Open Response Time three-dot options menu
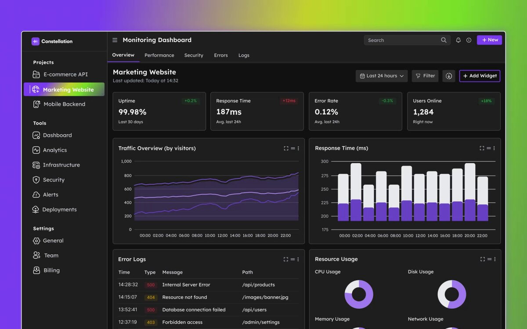The height and width of the screenshot is (329, 527). point(494,148)
